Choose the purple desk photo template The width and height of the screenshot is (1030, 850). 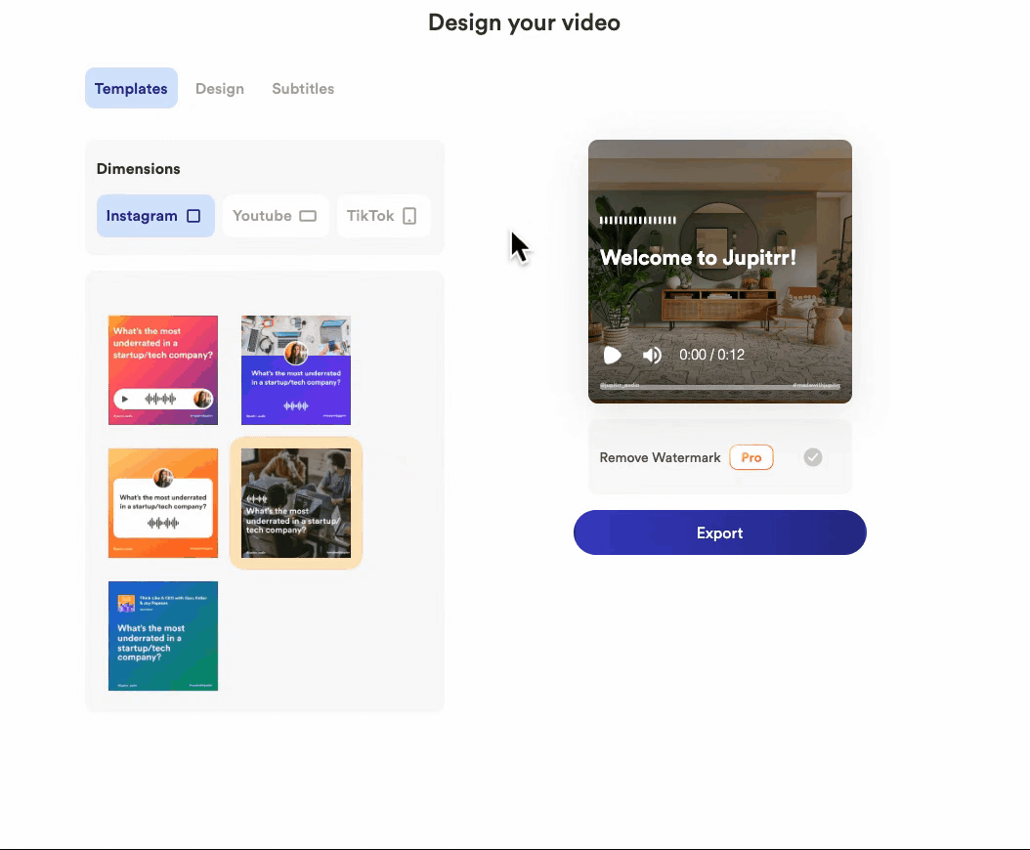[x=295, y=370]
